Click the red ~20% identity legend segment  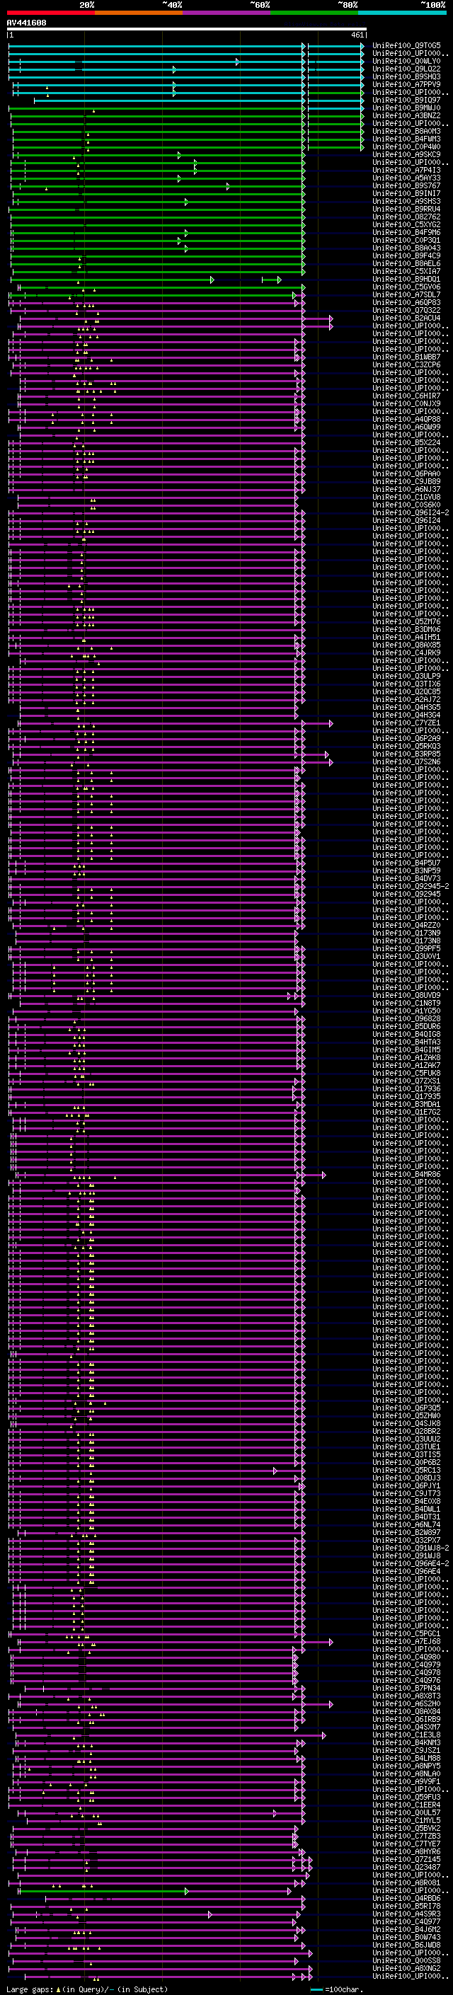pyautogui.click(x=50, y=13)
